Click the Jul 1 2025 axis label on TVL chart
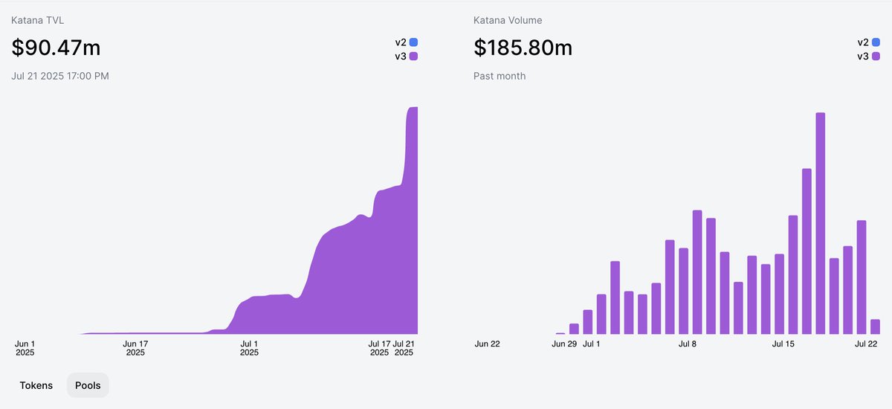 [249, 348]
